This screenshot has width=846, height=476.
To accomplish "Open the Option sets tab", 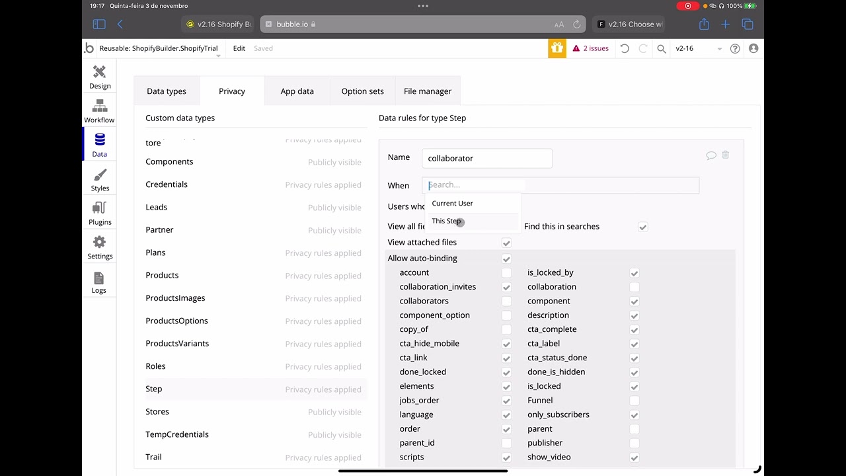I will tap(362, 91).
